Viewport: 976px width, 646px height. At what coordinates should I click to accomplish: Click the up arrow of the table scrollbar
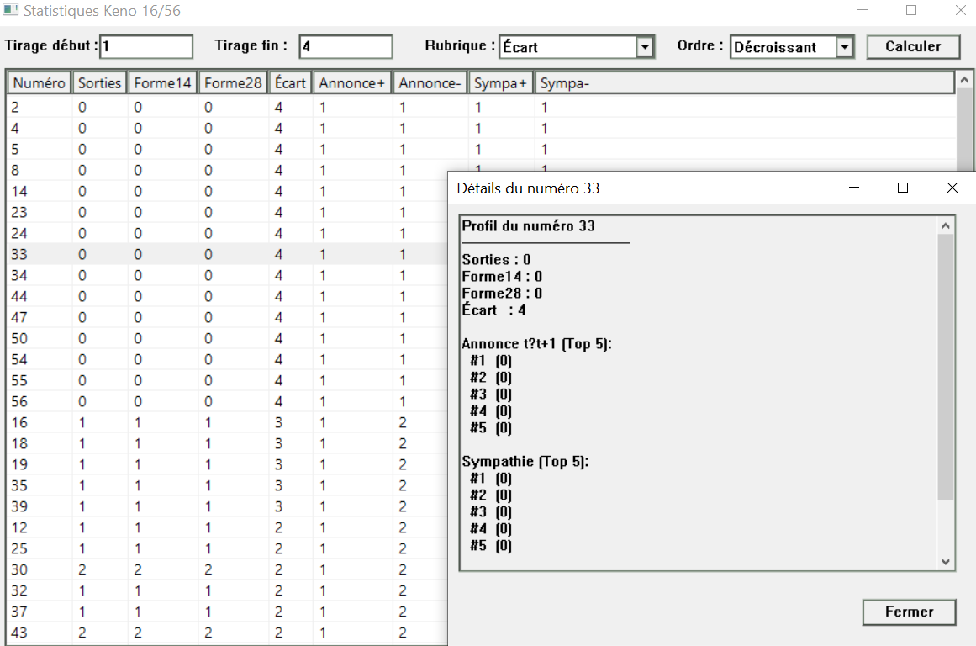(x=963, y=82)
